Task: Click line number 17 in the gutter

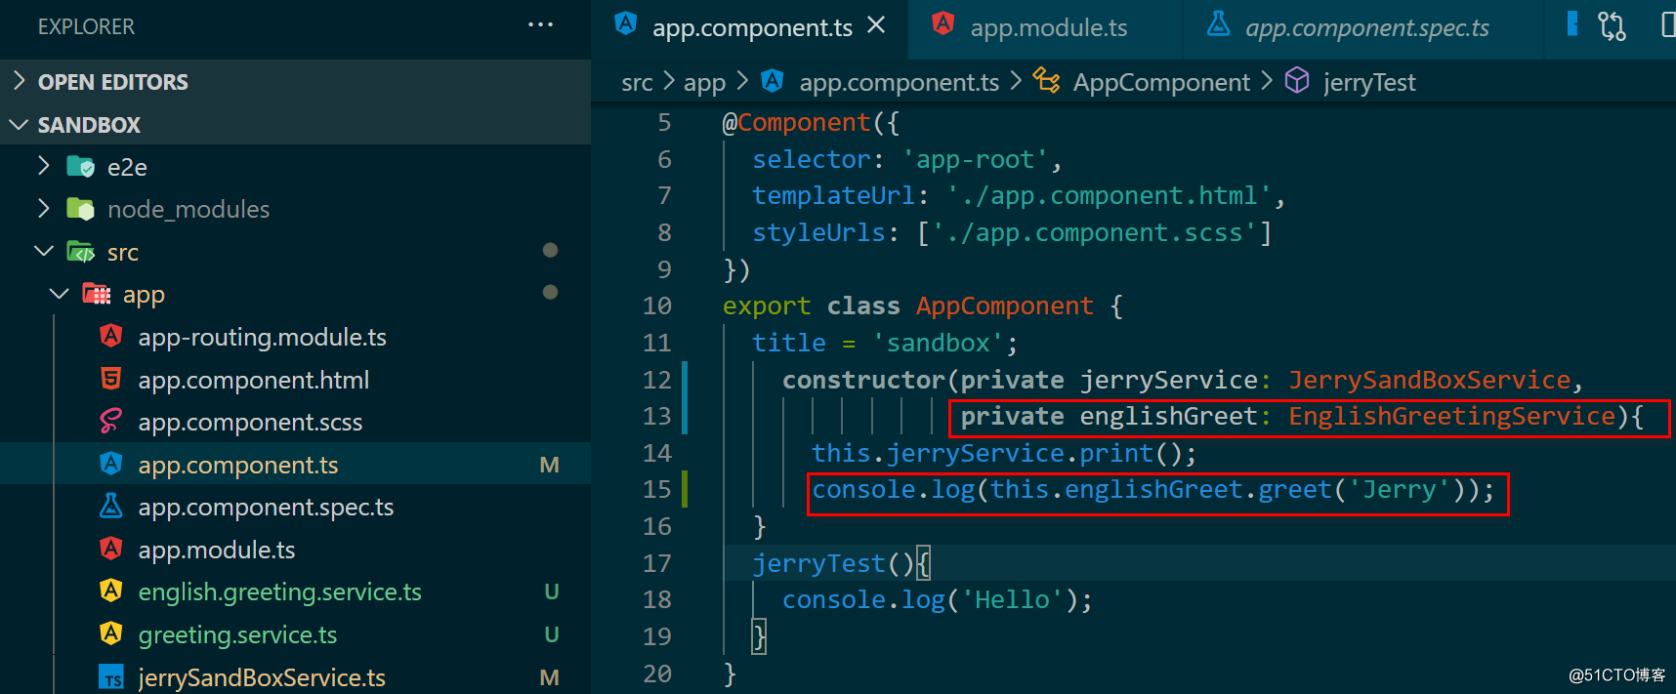Action: point(656,562)
